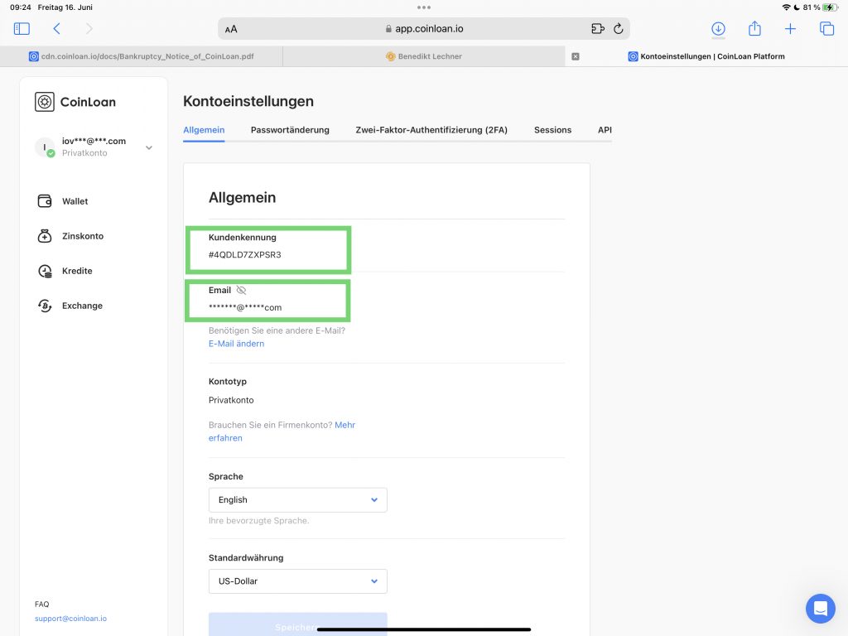Open the API tab

point(605,130)
